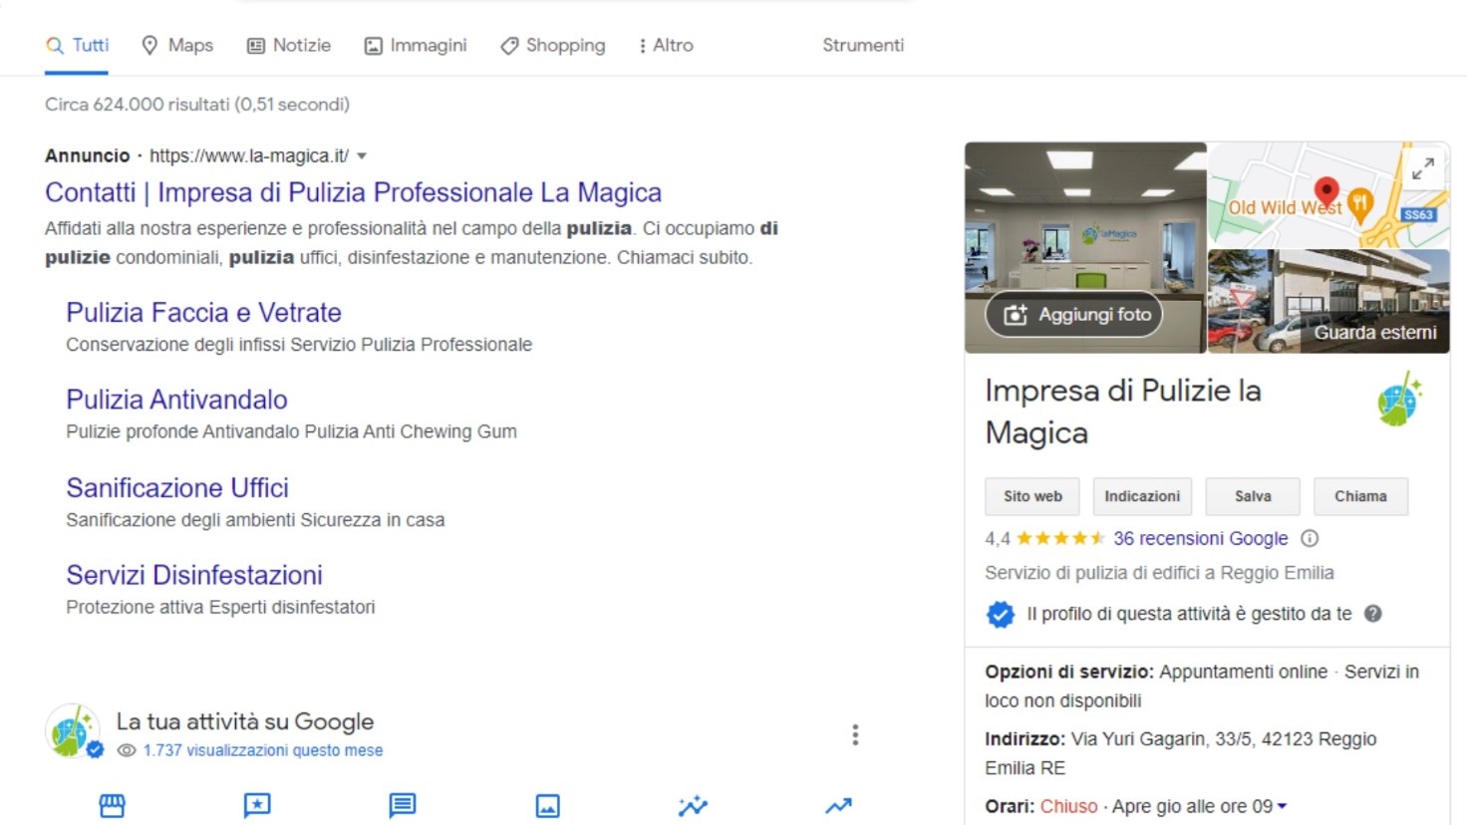This screenshot has width=1467, height=825.
Task: Click the Impresa di Pulizie la Magica title
Action: click(1122, 412)
